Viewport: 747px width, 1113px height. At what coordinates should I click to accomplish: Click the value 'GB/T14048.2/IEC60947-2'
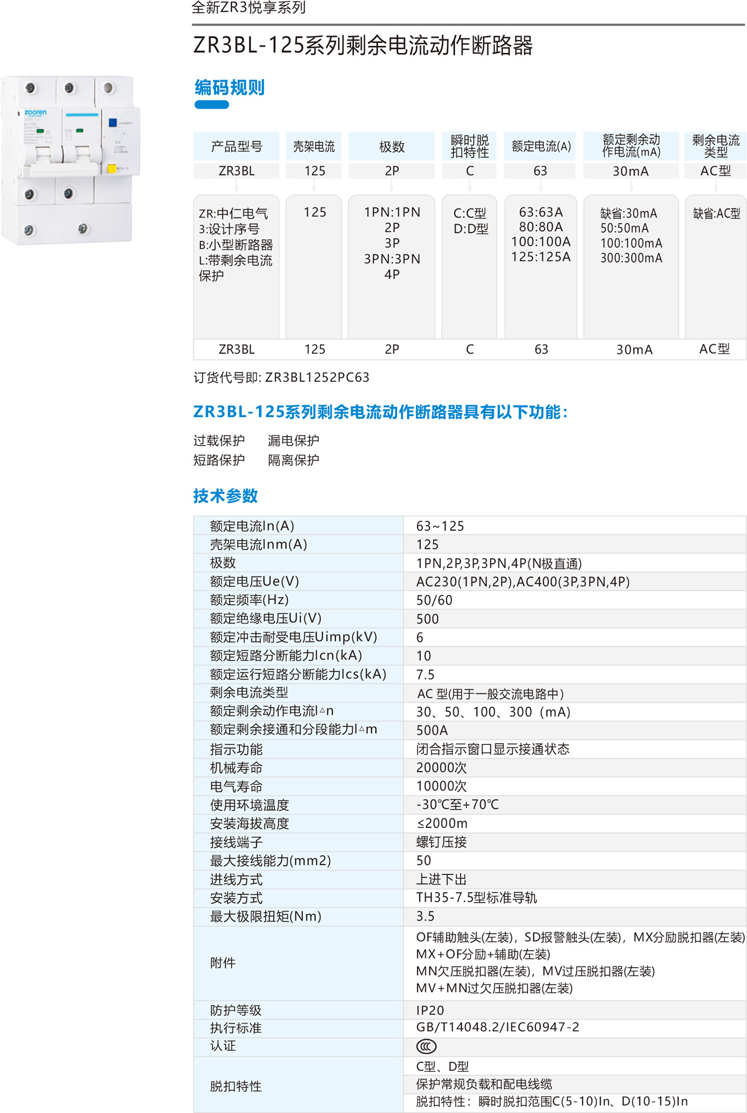click(497, 1027)
